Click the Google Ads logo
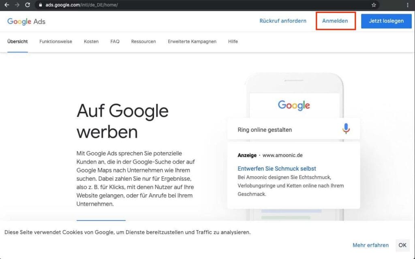 point(26,21)
